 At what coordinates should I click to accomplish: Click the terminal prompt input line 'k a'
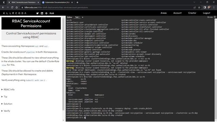(76, 118)
